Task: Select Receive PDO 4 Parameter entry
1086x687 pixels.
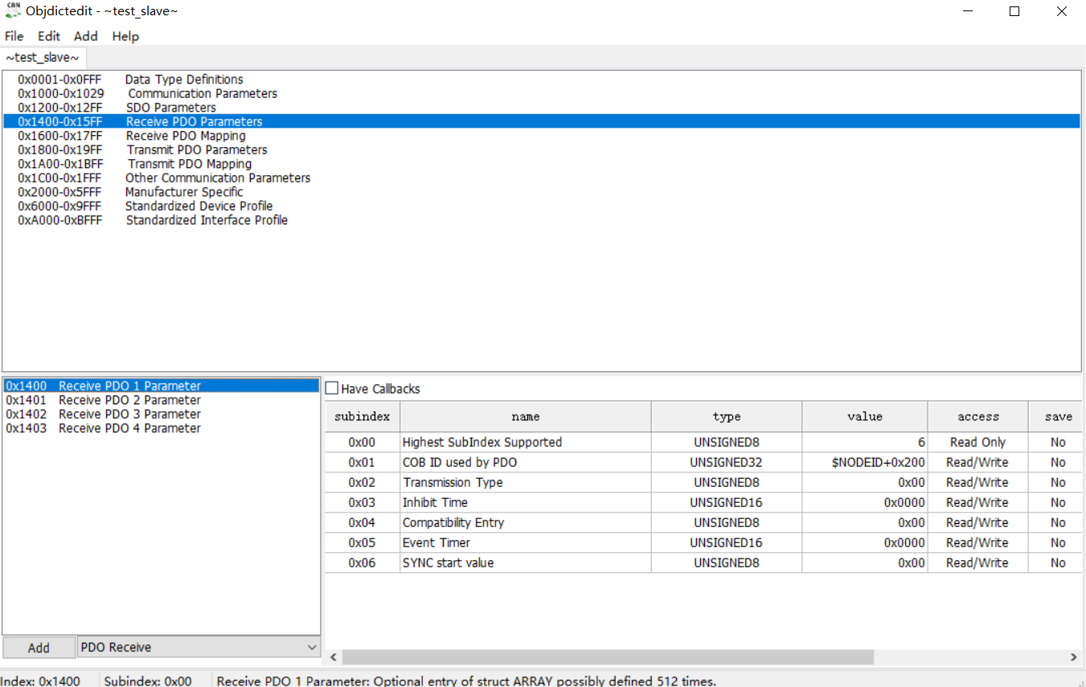Action: [x=103, y=428]
